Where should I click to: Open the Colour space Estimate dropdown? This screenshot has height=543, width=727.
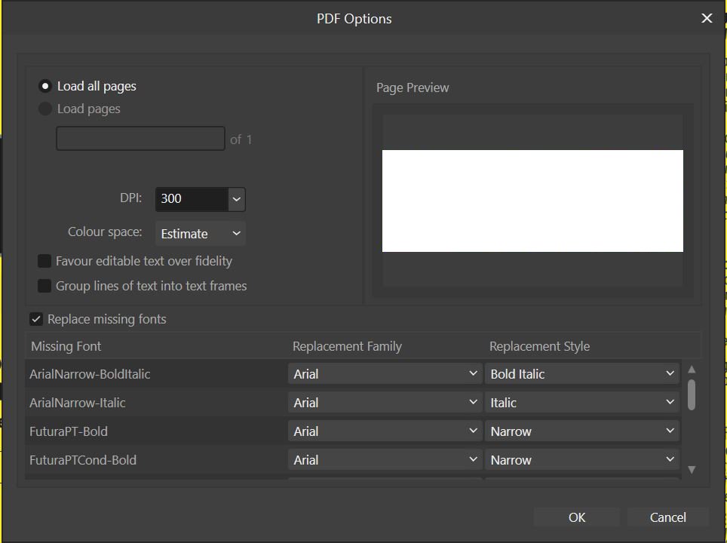point(201,233)
